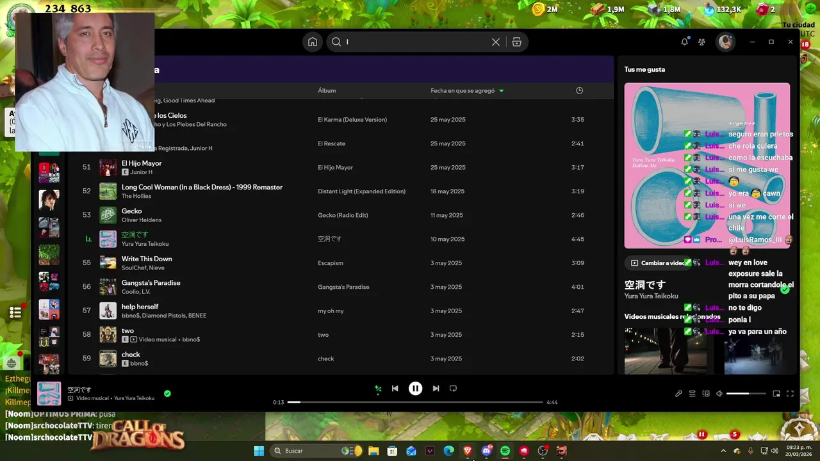
Task: Click Cambiar a video button
Action: pos(658,263)
